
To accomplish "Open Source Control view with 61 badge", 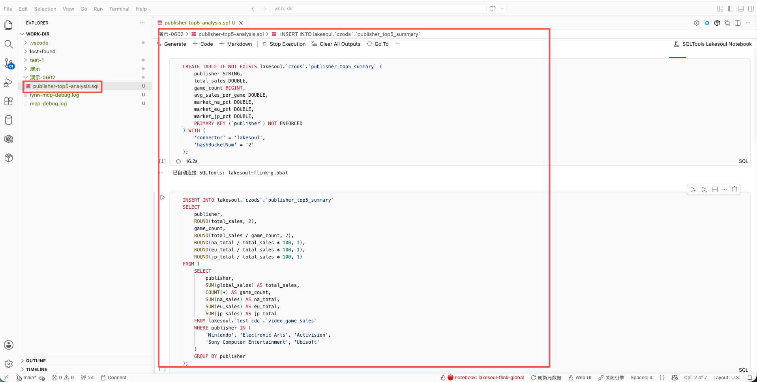I will [x=9, y=63].
